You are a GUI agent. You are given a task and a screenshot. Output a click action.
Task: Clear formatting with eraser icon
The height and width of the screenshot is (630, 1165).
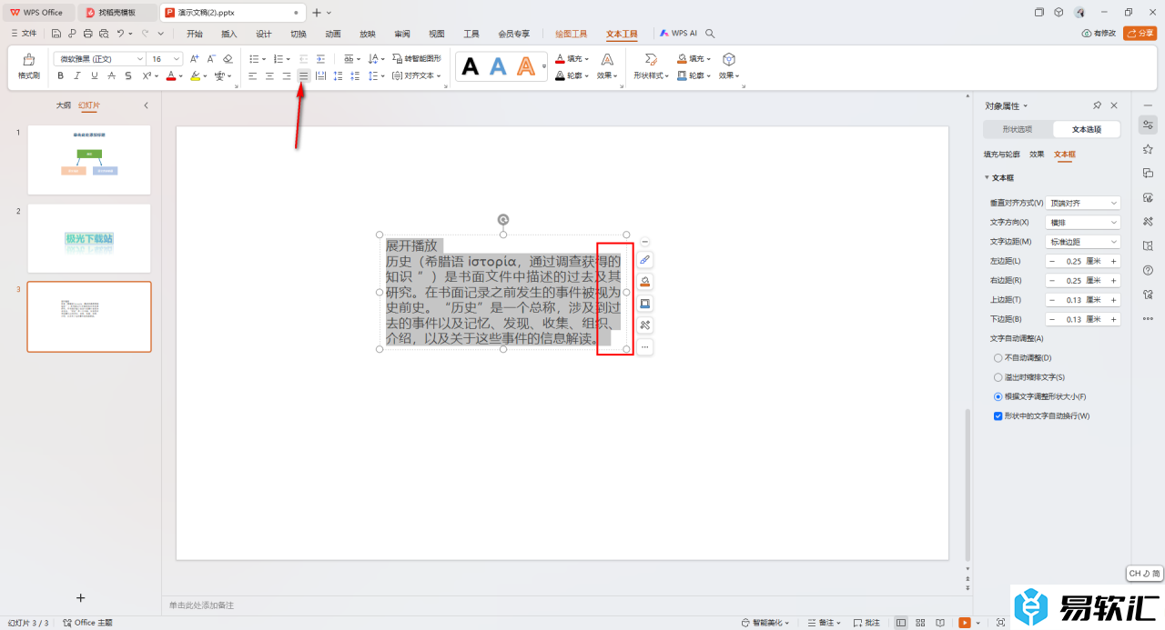228,58
